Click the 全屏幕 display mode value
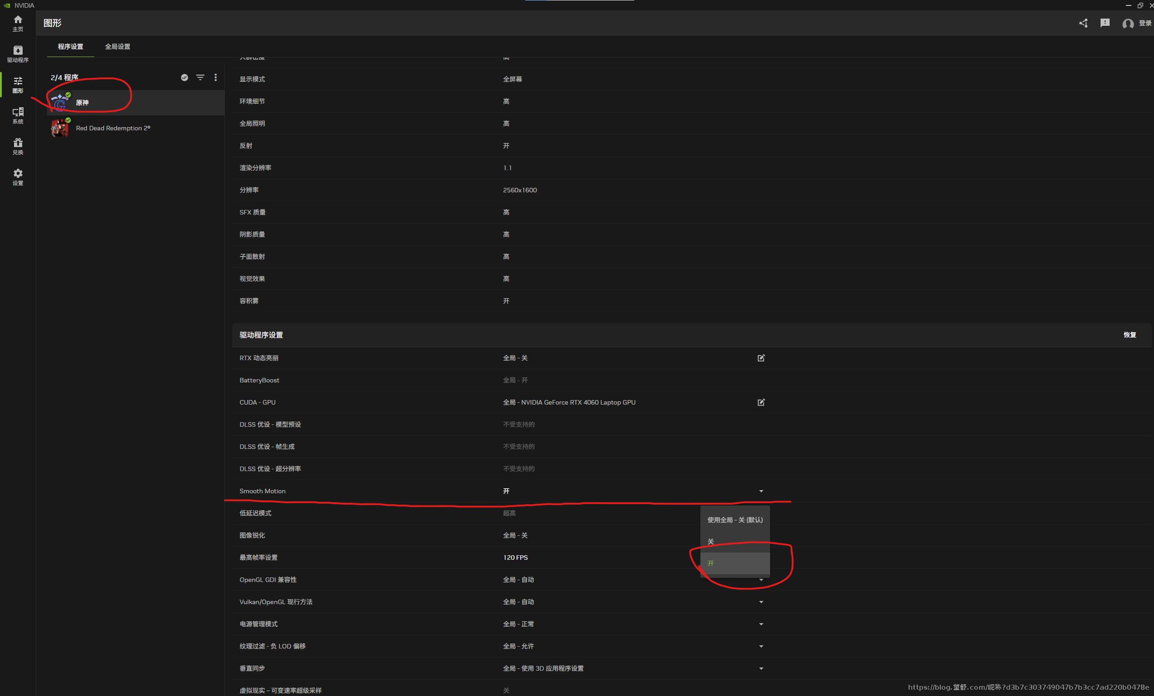 (512, 79)
